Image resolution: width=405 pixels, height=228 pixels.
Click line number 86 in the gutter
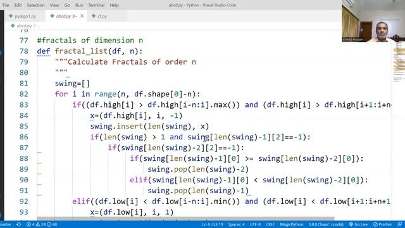(24, 137)
